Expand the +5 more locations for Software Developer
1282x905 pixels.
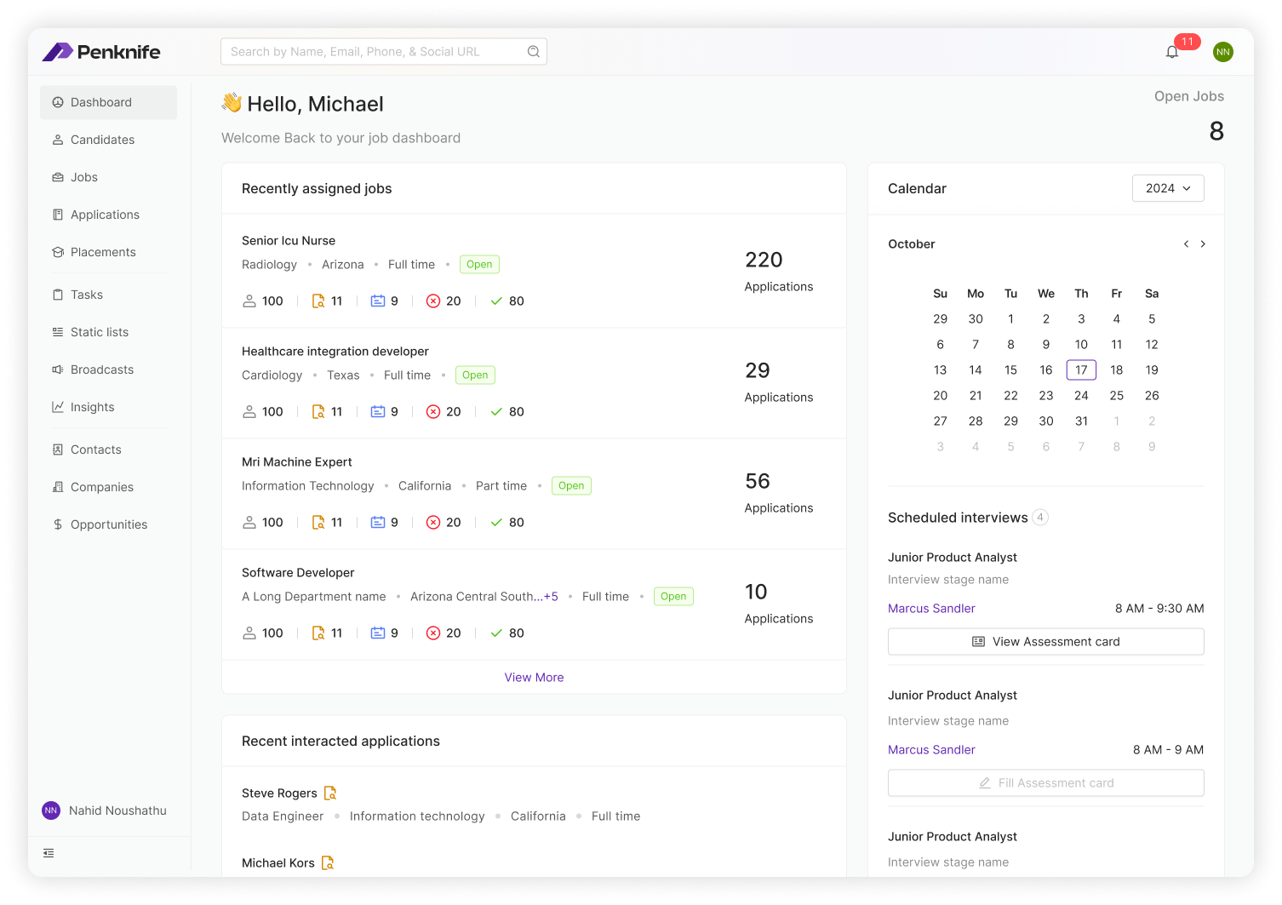(551, 597)
